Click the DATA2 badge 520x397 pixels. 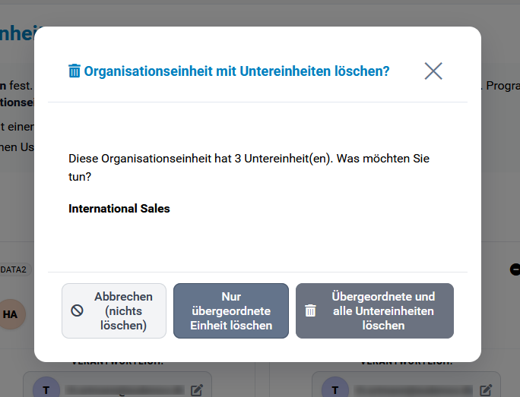coord(14,269)
